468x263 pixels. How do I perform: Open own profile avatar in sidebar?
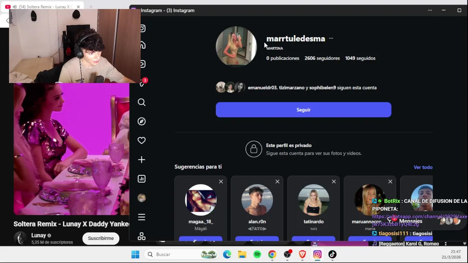coord(141,198)
